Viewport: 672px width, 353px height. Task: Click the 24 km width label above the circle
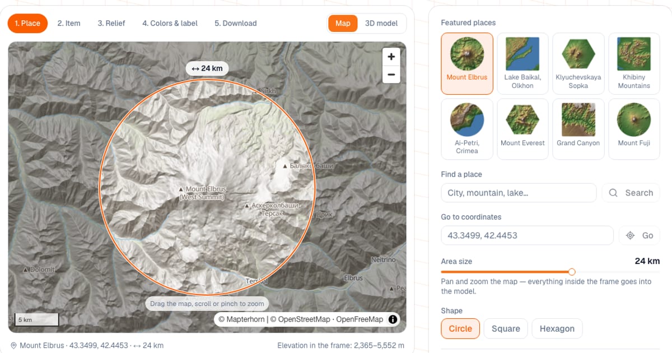click(207, 68)
